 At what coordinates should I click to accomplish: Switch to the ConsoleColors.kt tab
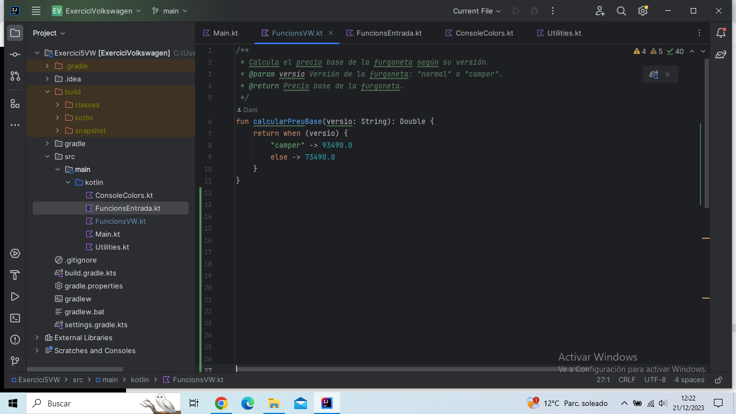coord(480,33)
